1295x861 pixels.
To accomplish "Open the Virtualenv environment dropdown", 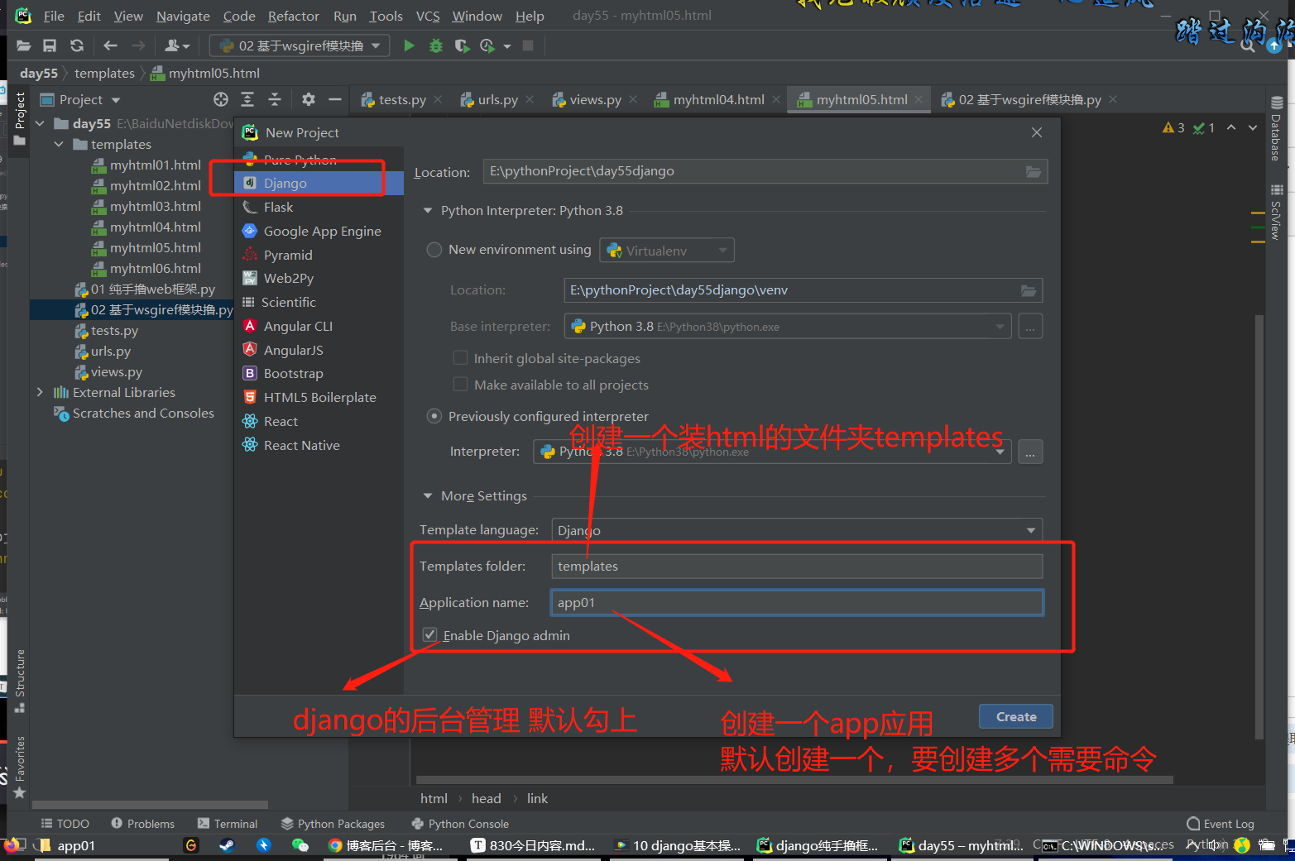I will [x=668, y=250].
